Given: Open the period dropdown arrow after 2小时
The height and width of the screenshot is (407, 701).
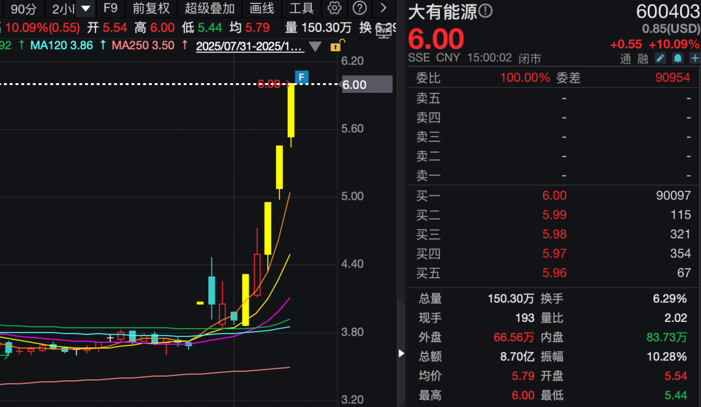Looking at the screenshot, I should tap(86, 8).
